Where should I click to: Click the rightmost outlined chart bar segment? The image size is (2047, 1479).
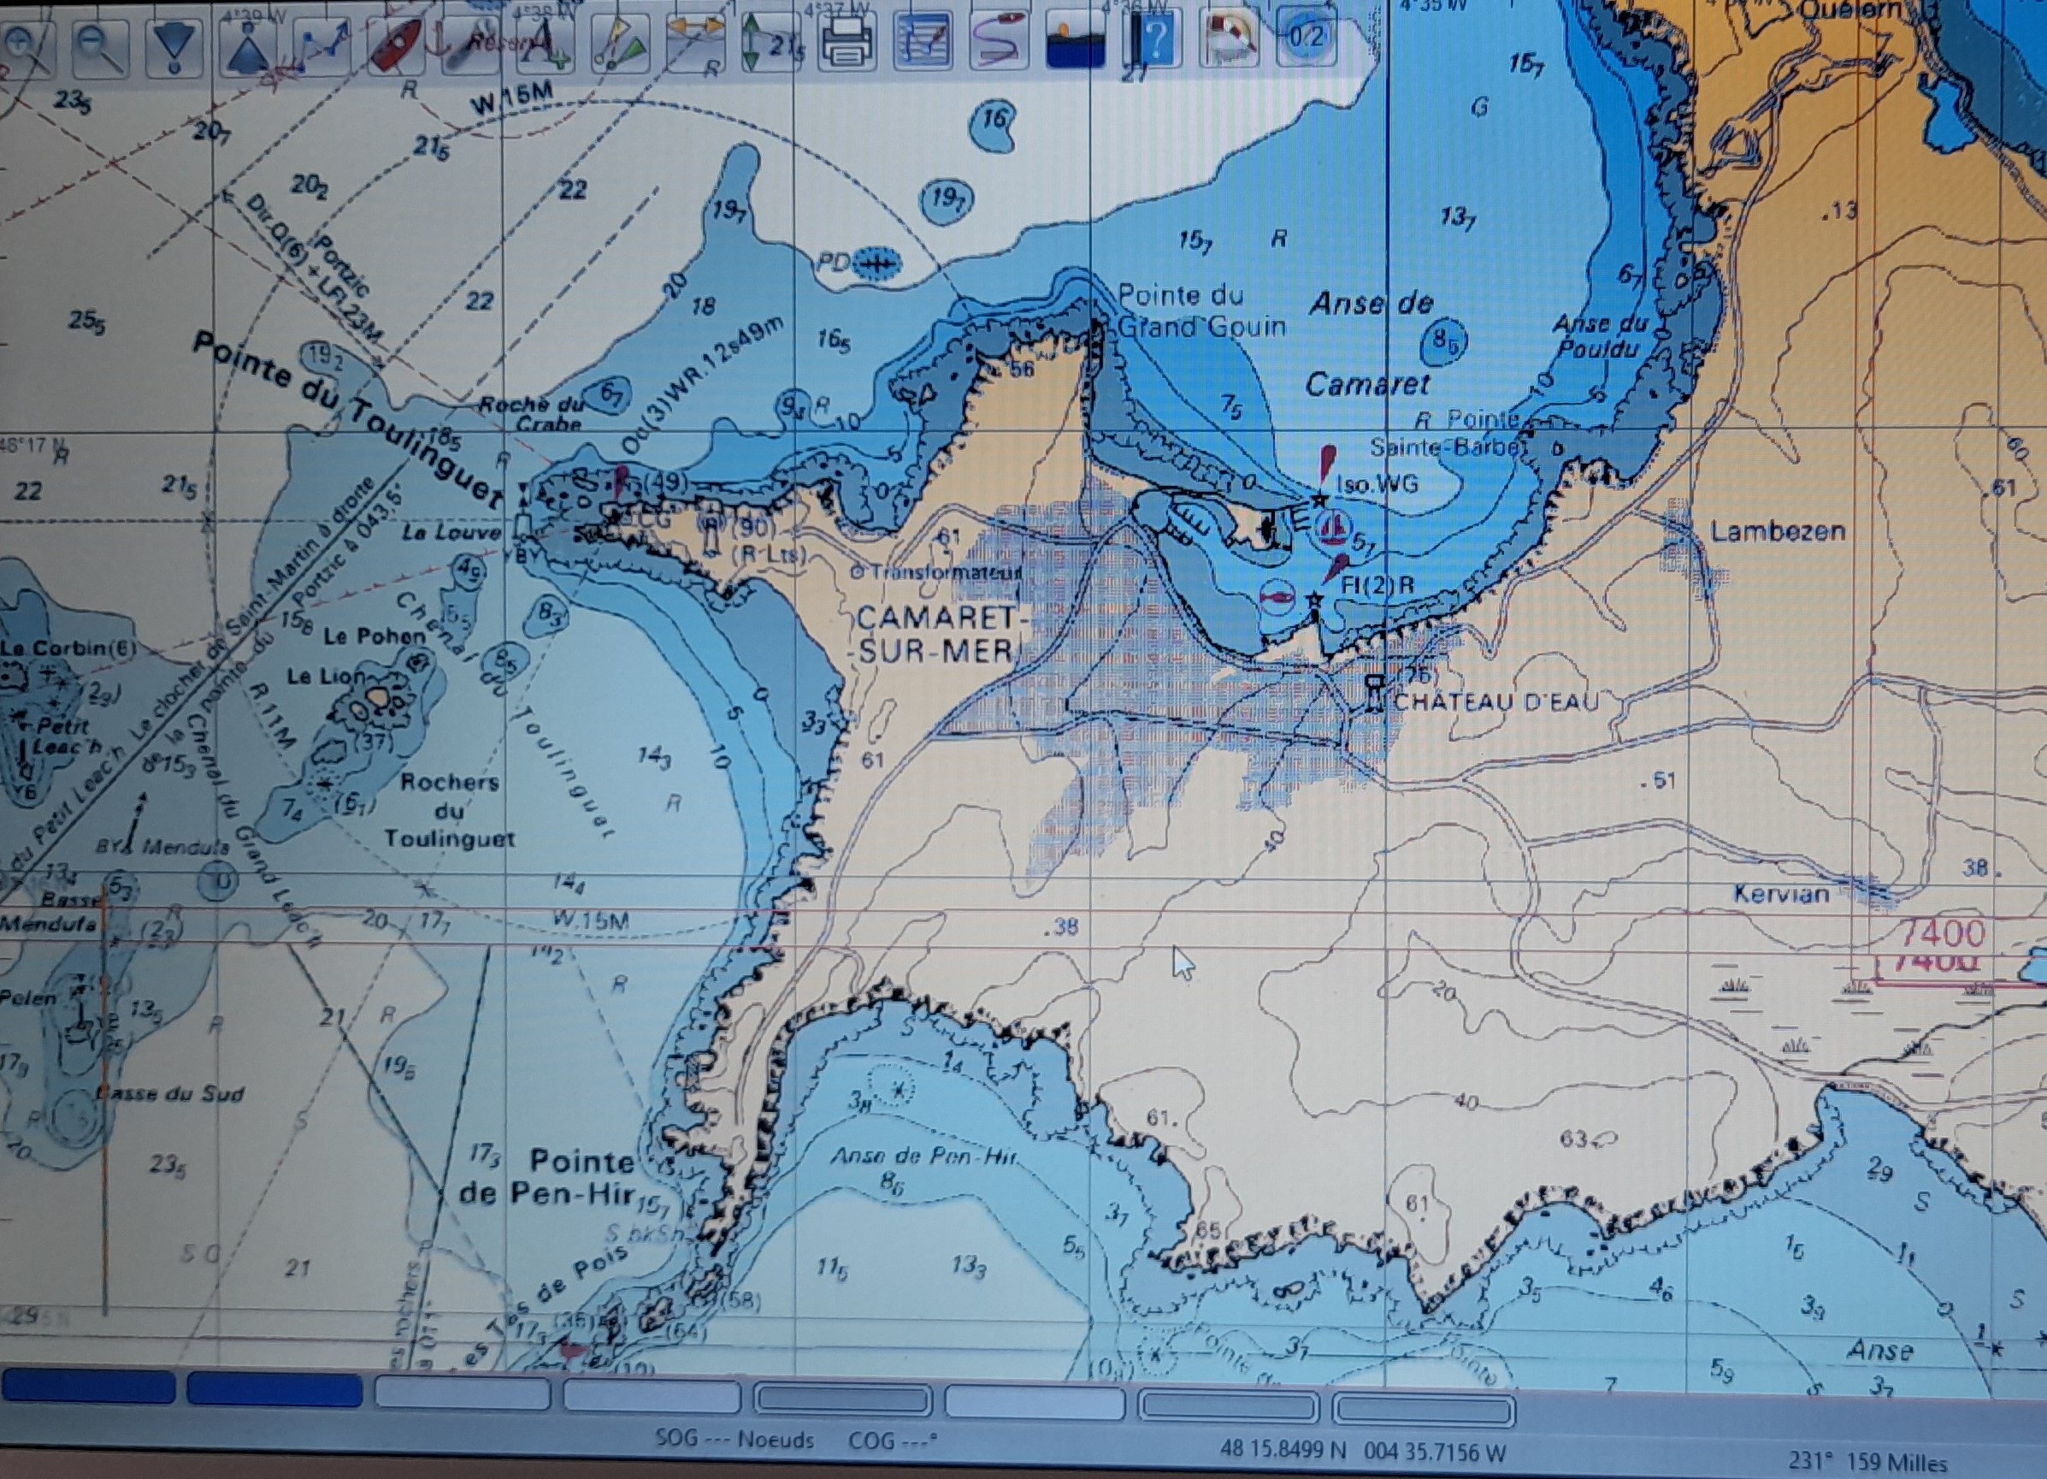tap(1423, 1410)
